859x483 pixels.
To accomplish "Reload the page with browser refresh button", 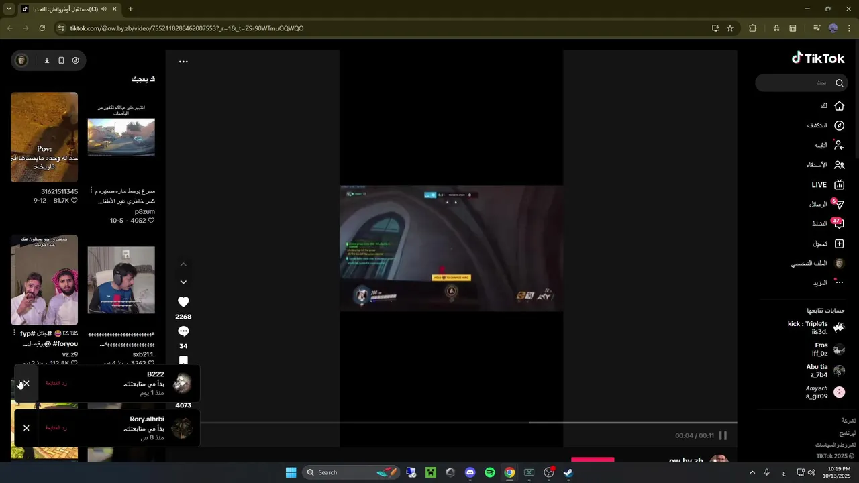I will tap(42, 28).
